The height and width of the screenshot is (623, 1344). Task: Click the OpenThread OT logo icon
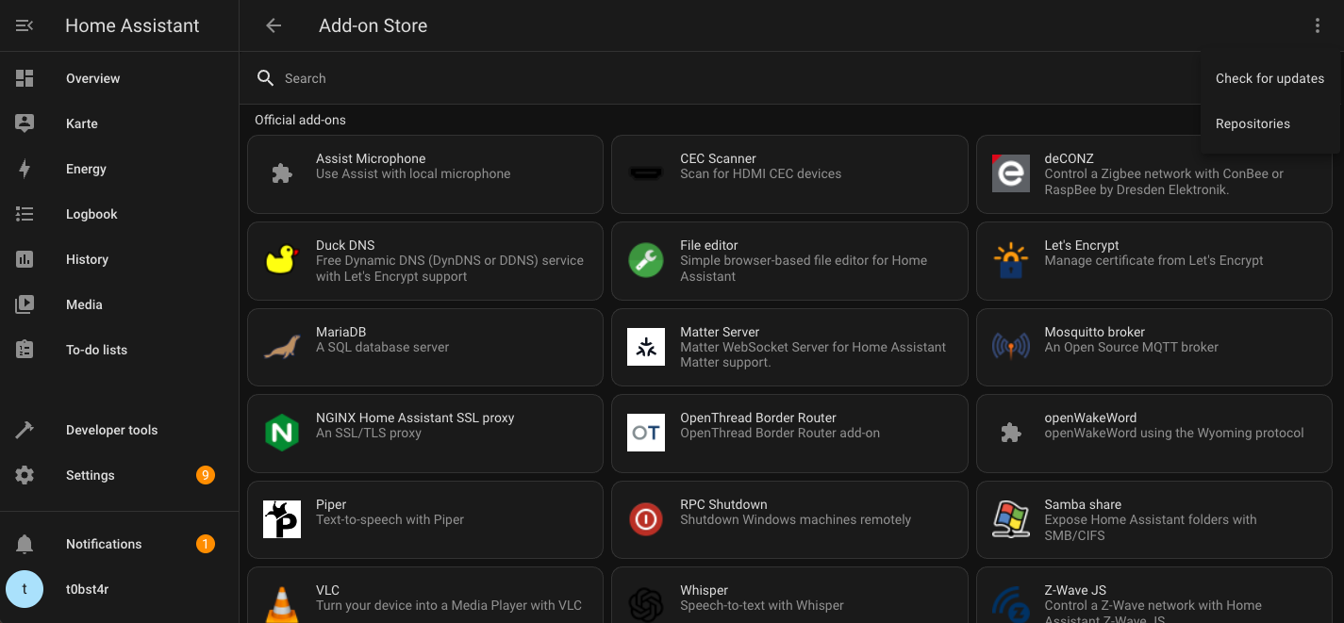(x=646, y=433)
